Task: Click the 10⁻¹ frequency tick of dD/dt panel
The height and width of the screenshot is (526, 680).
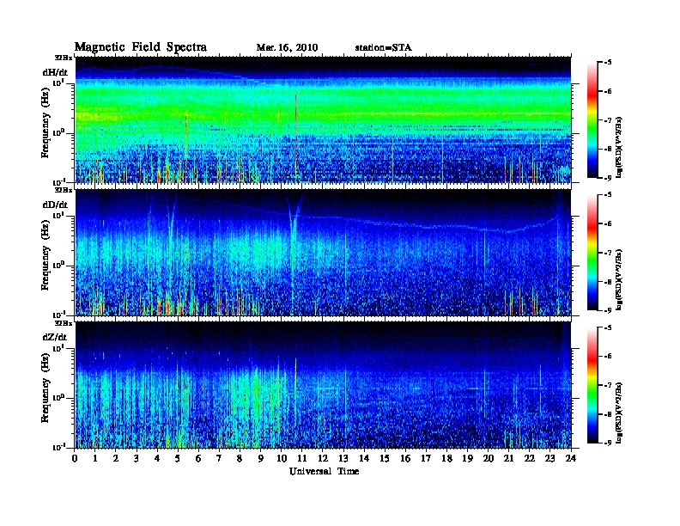Action: [58, 315]
